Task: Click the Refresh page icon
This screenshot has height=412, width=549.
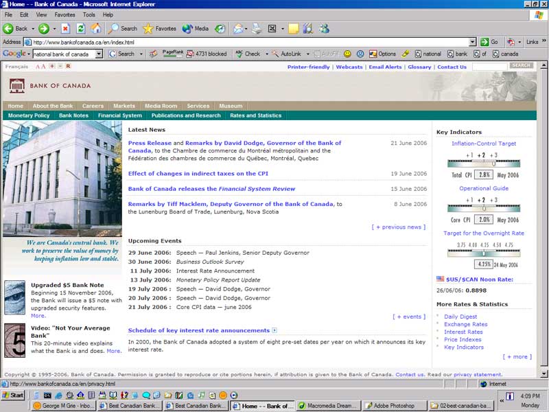Action: click(x=80, y=29)
